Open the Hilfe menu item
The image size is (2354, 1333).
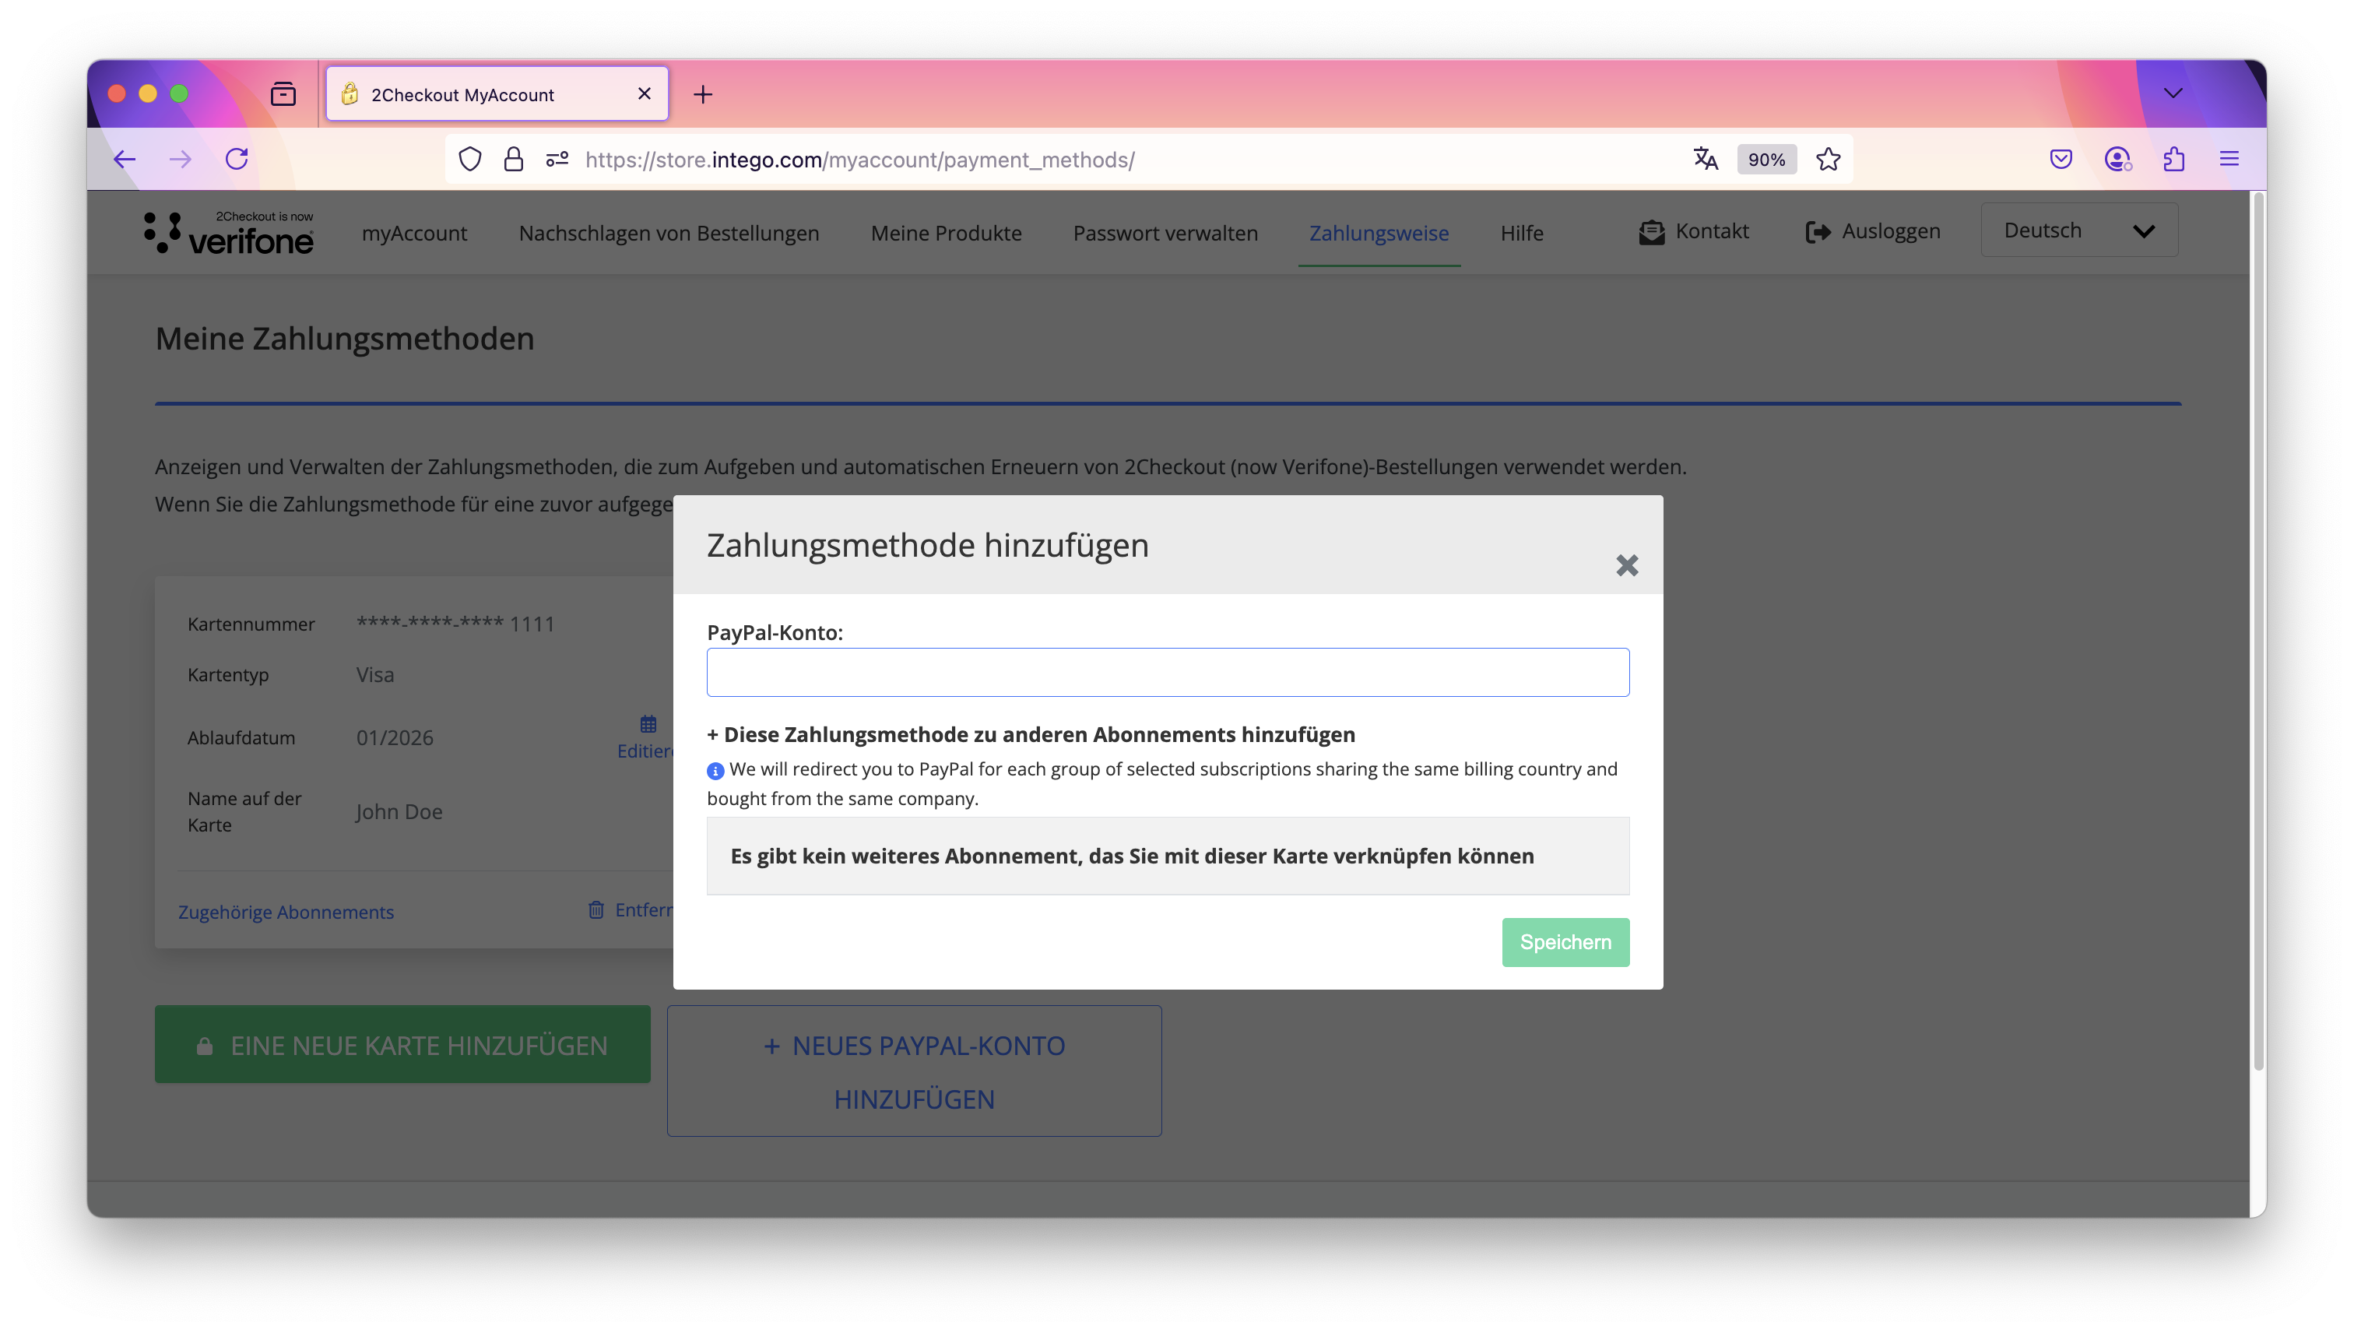coord(1521,233)
